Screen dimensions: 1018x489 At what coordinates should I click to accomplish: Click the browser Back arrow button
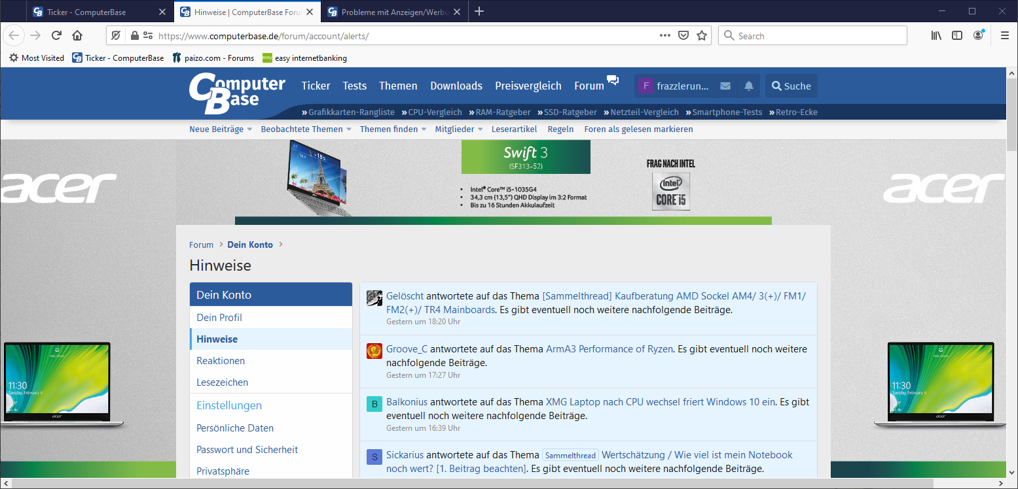coord(14,35)
